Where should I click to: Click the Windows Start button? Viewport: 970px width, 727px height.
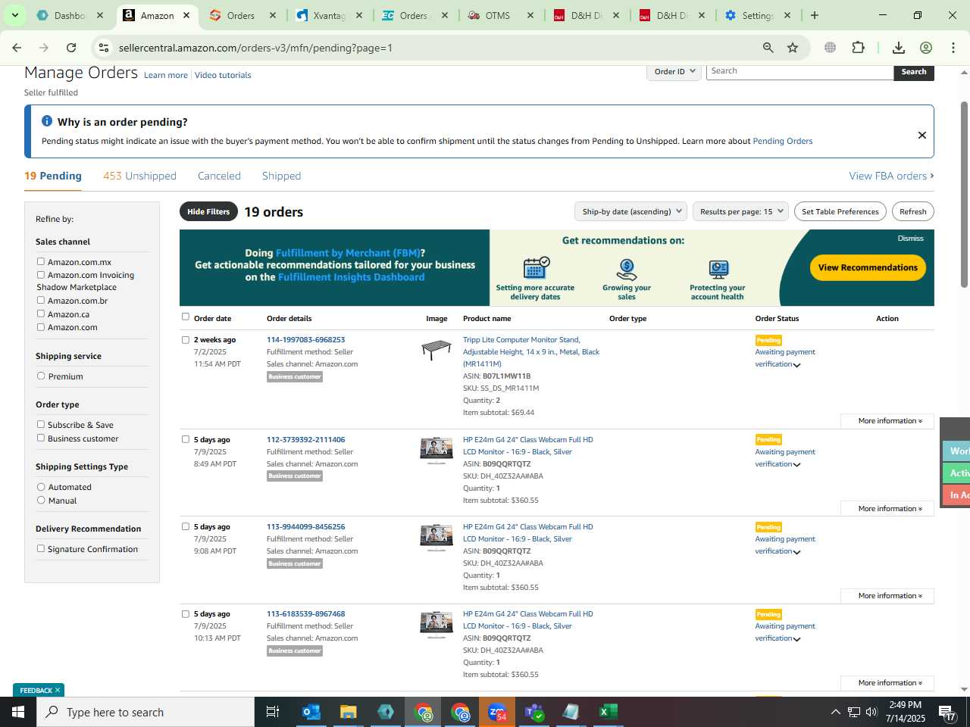[18, 712]
